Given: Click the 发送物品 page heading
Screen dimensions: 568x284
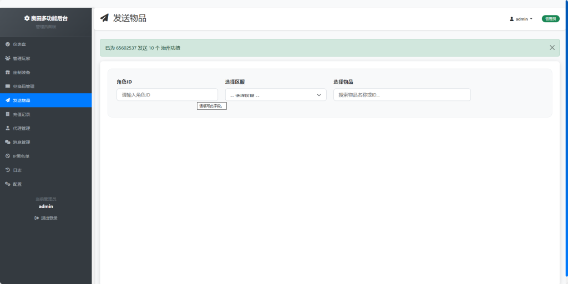Looking at the screenshot, I should [x=130, y=18].
